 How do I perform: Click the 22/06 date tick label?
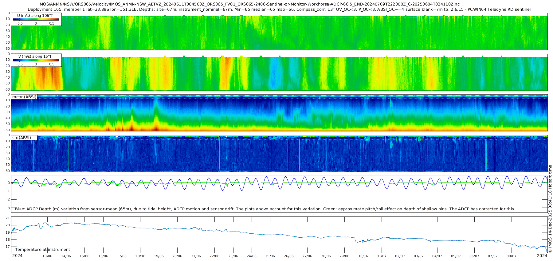[x=214, y=256]
